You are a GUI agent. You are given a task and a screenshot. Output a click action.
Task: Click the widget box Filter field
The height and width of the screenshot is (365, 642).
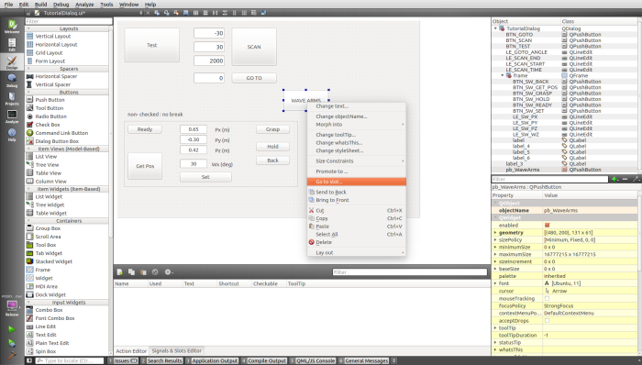pos(69,21)
